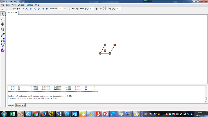Screen dimensions: 208x117
Task: Select the Interfacial angle tool
Action: click(3, 50)
